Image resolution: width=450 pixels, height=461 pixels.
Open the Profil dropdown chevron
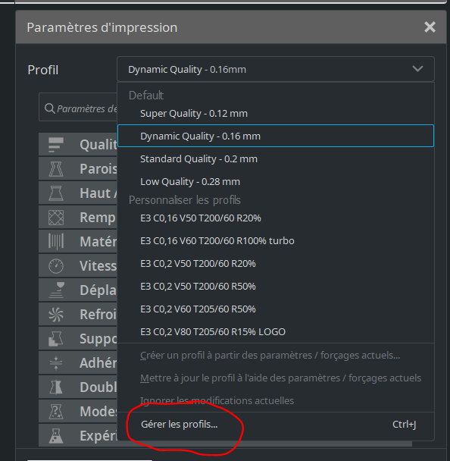click(417, 69)
